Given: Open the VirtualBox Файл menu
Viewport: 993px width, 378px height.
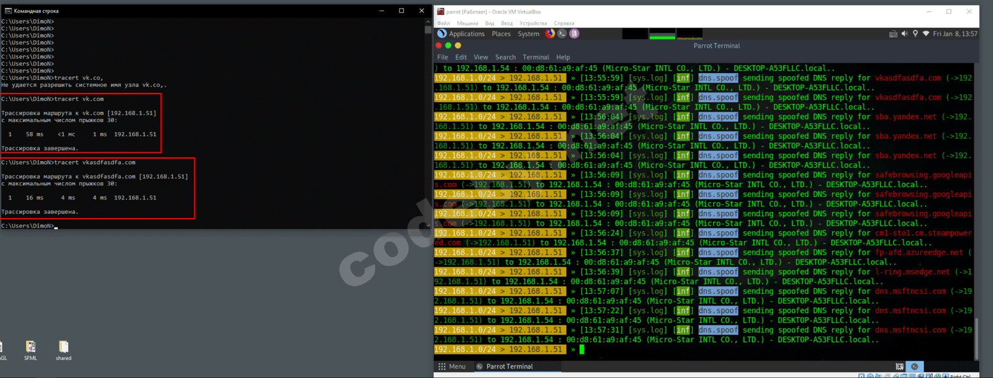Looking at the screenshot, I should pos(443,24).
